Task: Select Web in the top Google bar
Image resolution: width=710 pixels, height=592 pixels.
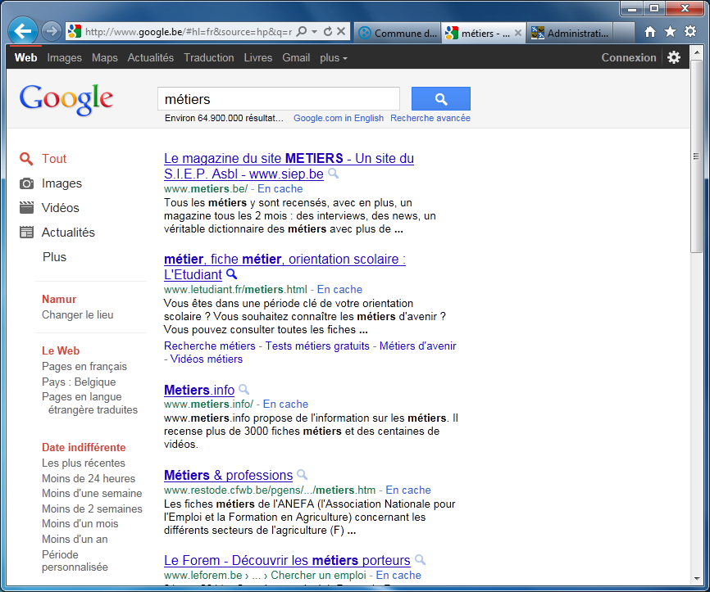Action: pos(25,58)
